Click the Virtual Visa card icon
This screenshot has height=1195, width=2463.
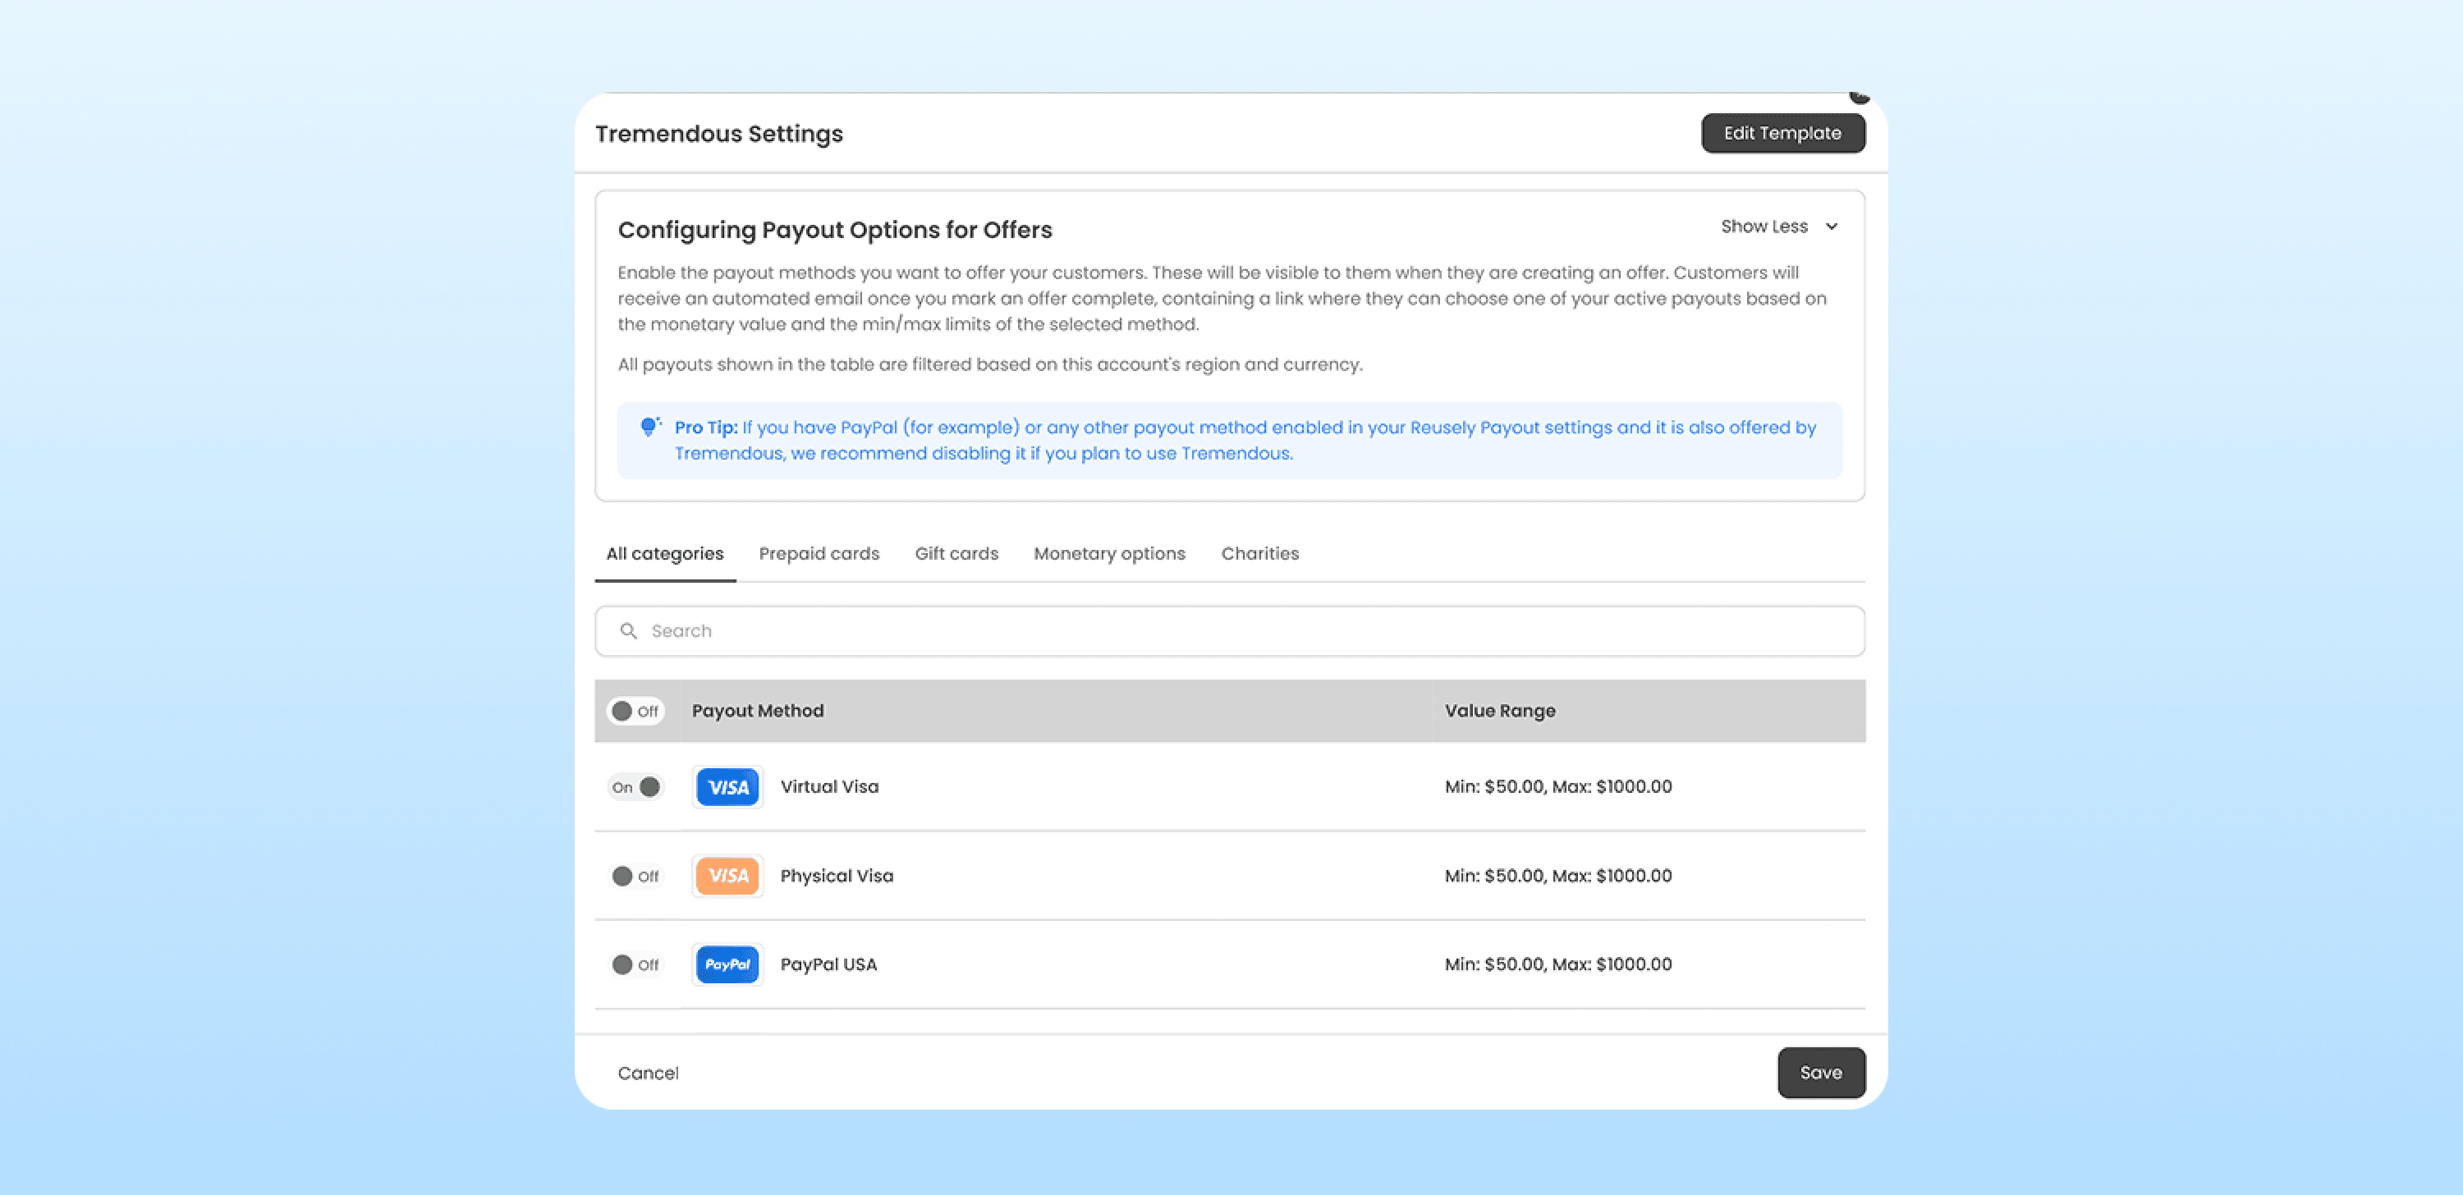pos(727,787)
